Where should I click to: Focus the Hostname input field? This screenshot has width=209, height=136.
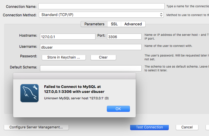tap(67, 36)
